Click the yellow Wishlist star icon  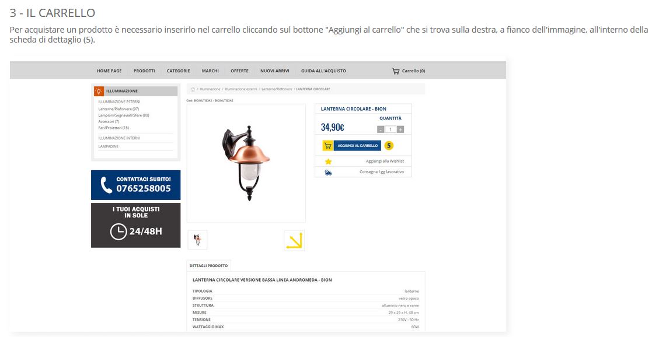click(x=328, y=162)
